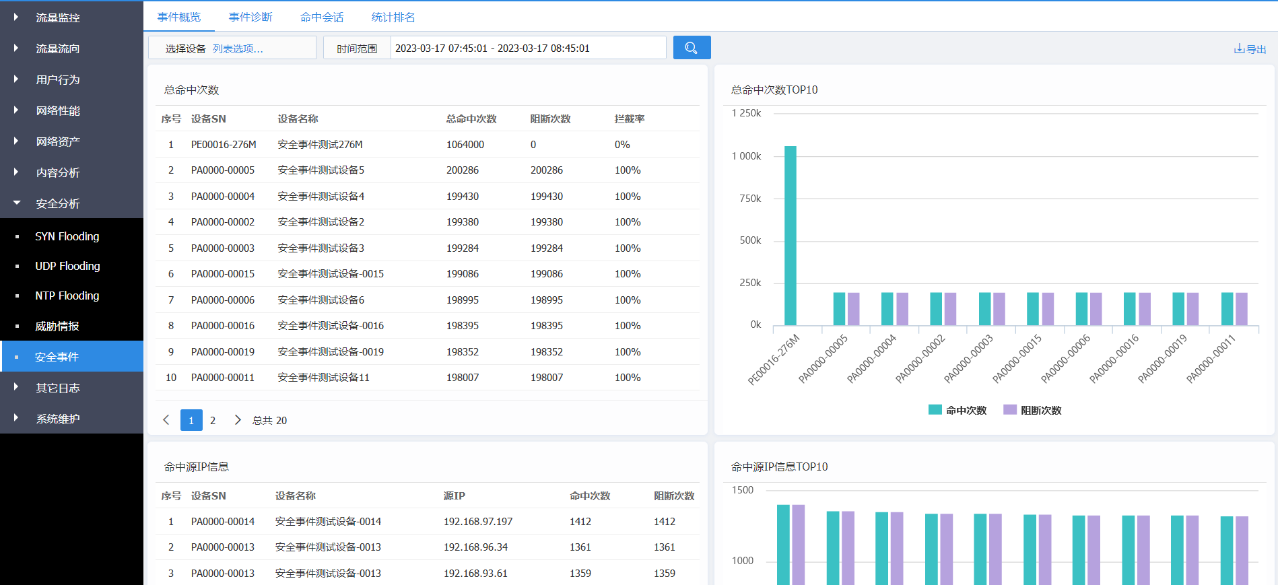The width and height of the screenshot is (1278, 585).
Task: Click the 0% interception rate cell
Action: click(622, 145)
